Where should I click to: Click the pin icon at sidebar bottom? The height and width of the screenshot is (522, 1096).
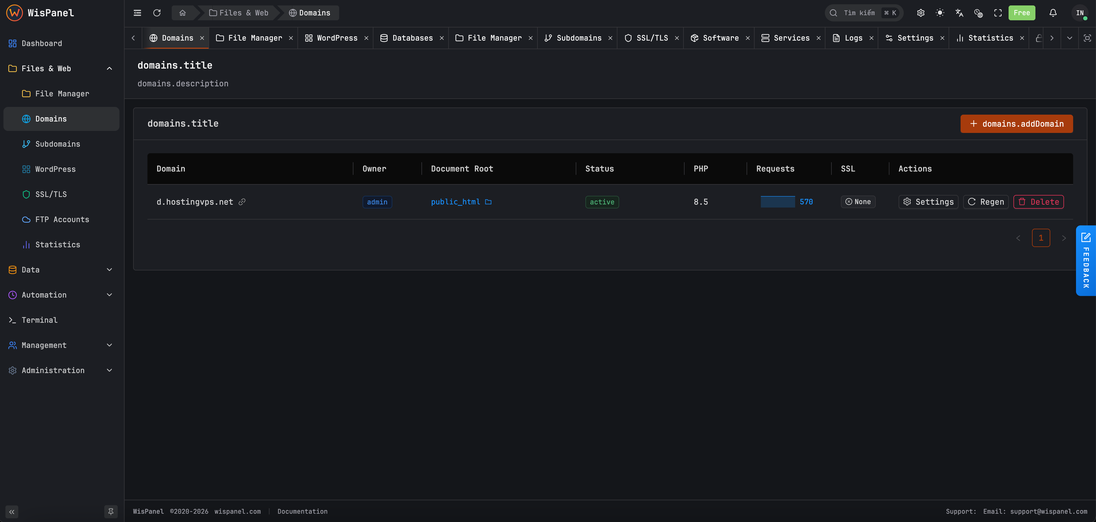tap(111, 511)
